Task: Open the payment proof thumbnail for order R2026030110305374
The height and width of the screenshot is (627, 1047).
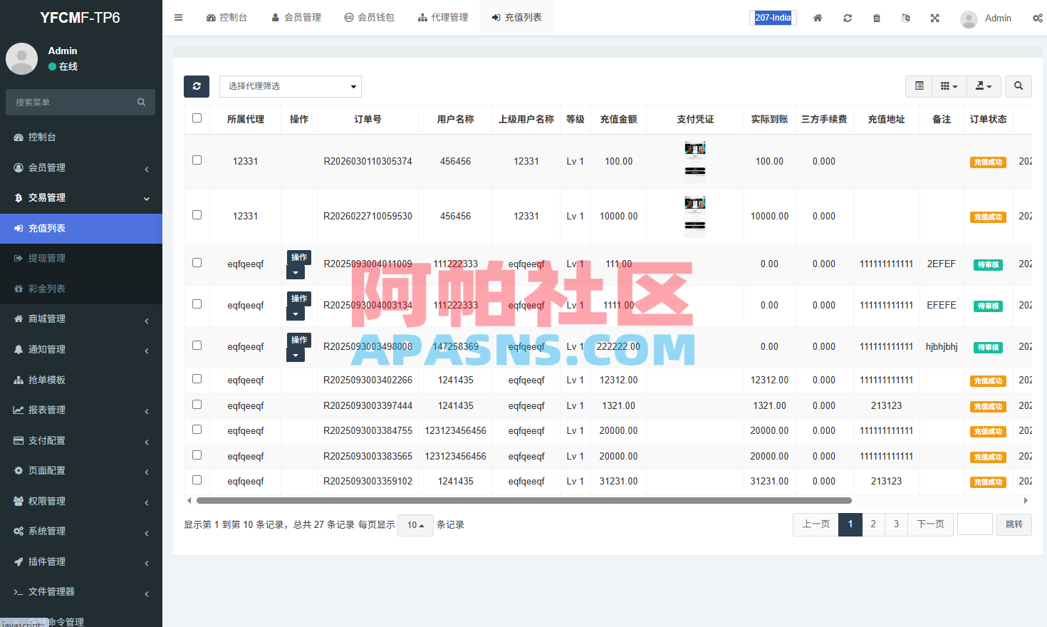Action: 695,161
